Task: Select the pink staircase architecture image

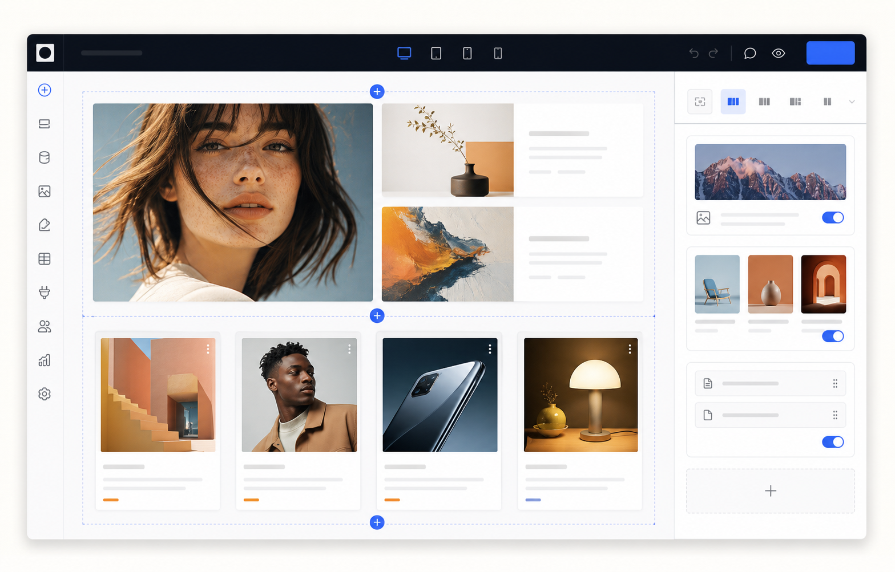Action: tap(158, 395)
